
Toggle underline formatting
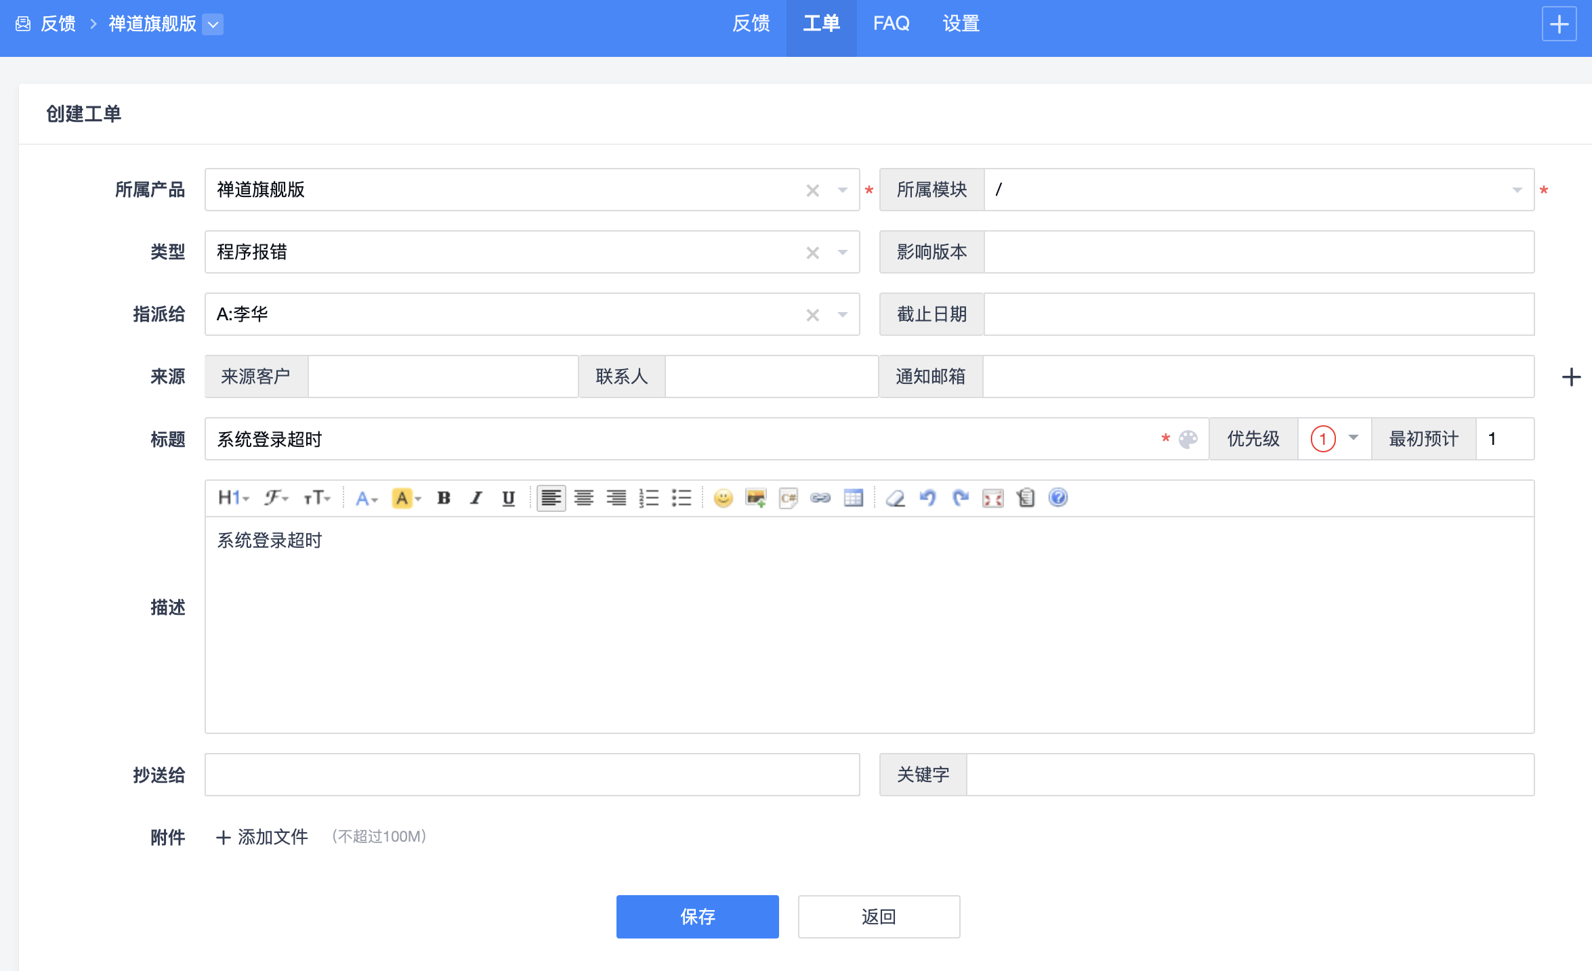point(508,498)
